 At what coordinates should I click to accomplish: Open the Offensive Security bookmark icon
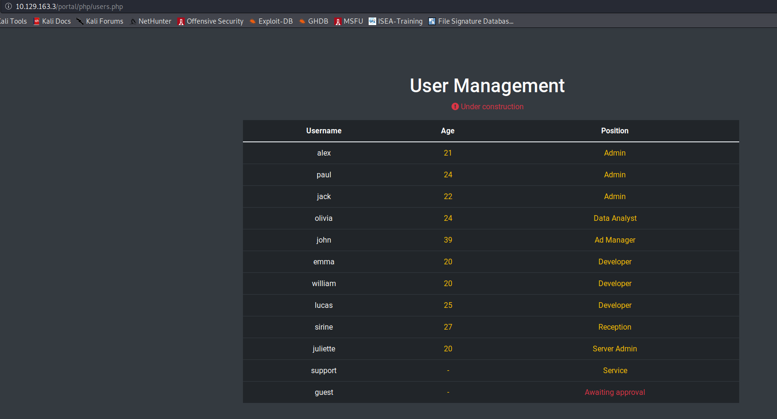pyautogui.click(x=181, y=21)
